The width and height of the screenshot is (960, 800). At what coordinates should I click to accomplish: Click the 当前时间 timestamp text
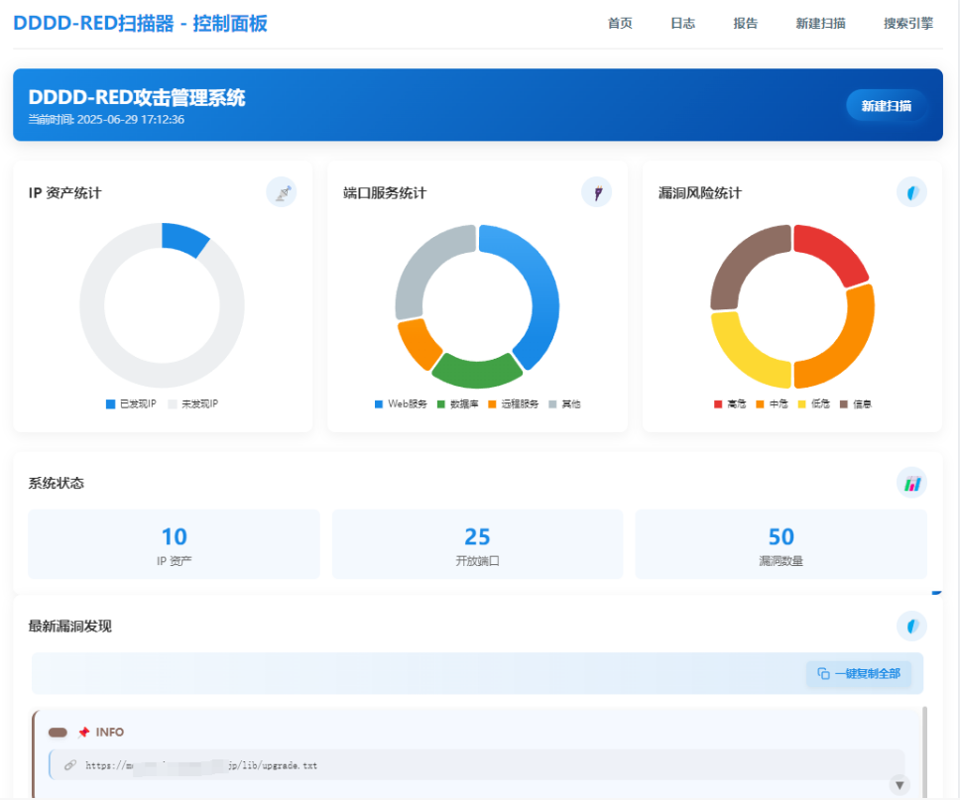(106, 119)
